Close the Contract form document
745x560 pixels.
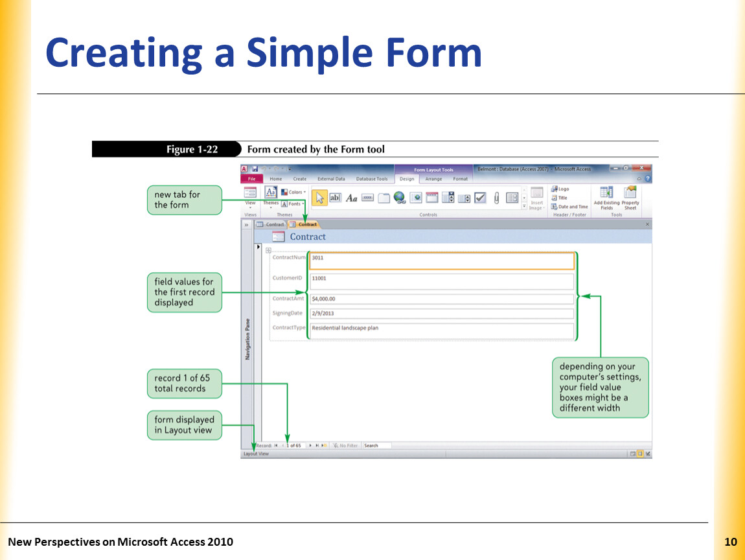coord(647,224)
